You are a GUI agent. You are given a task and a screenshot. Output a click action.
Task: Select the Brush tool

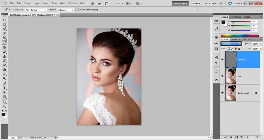click(x=4, y=52)
